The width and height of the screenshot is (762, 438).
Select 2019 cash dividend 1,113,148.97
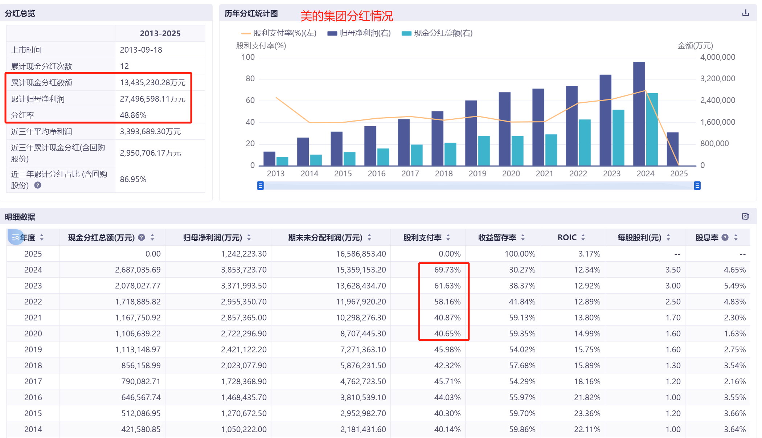point(138,349)
